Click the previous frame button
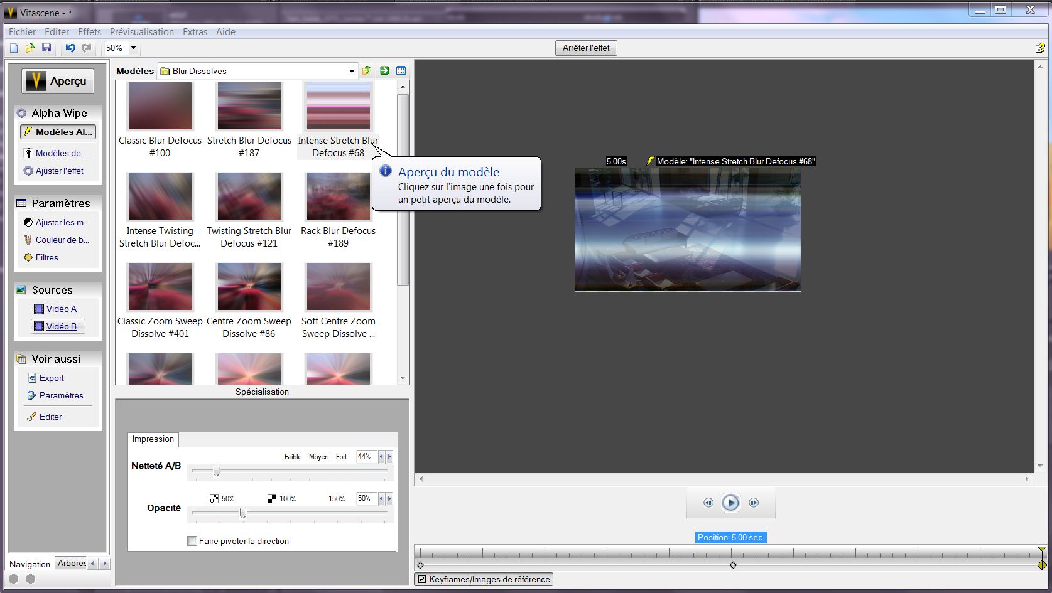The height and width of the screenshot is (593, 1052). tap(708, 503)
